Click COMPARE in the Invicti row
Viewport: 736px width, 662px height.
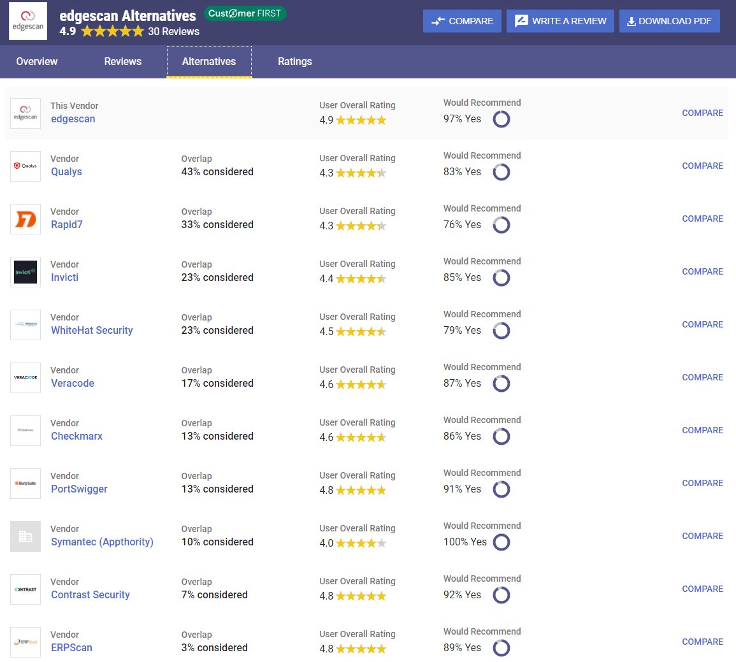702,271
